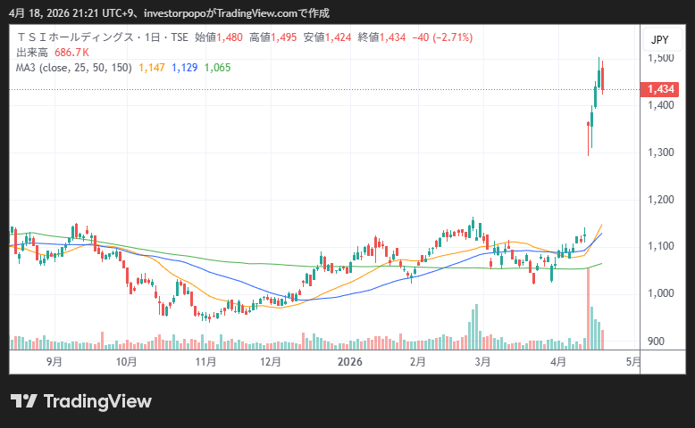Click the TradingView logo icon

coord(22,401)
